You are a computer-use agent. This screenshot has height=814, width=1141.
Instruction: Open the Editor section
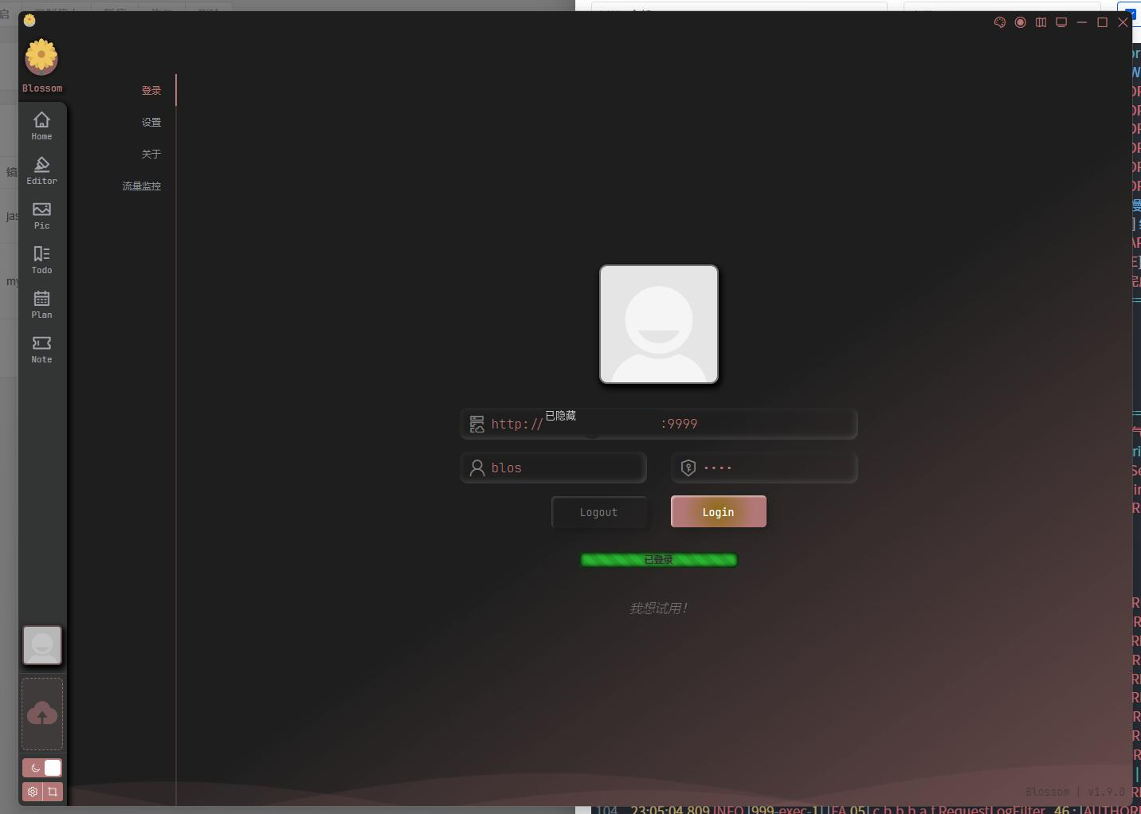41,170
